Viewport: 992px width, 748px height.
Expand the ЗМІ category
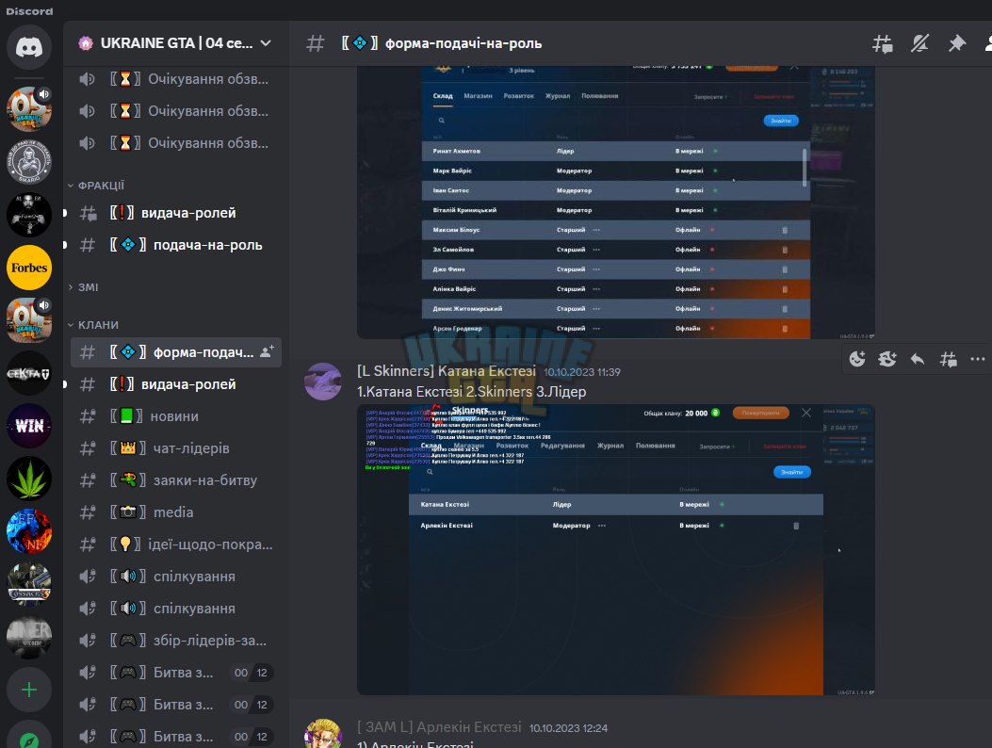(83, 287)
